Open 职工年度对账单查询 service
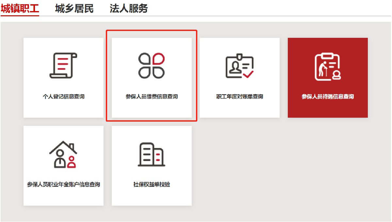Viewport: 392px width, 222px height. 239,77
